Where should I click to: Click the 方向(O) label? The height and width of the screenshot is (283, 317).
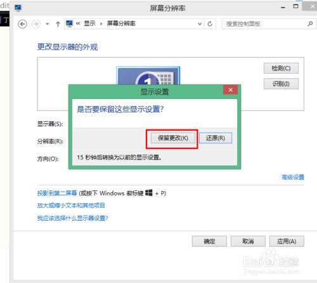tap(48, 159)
